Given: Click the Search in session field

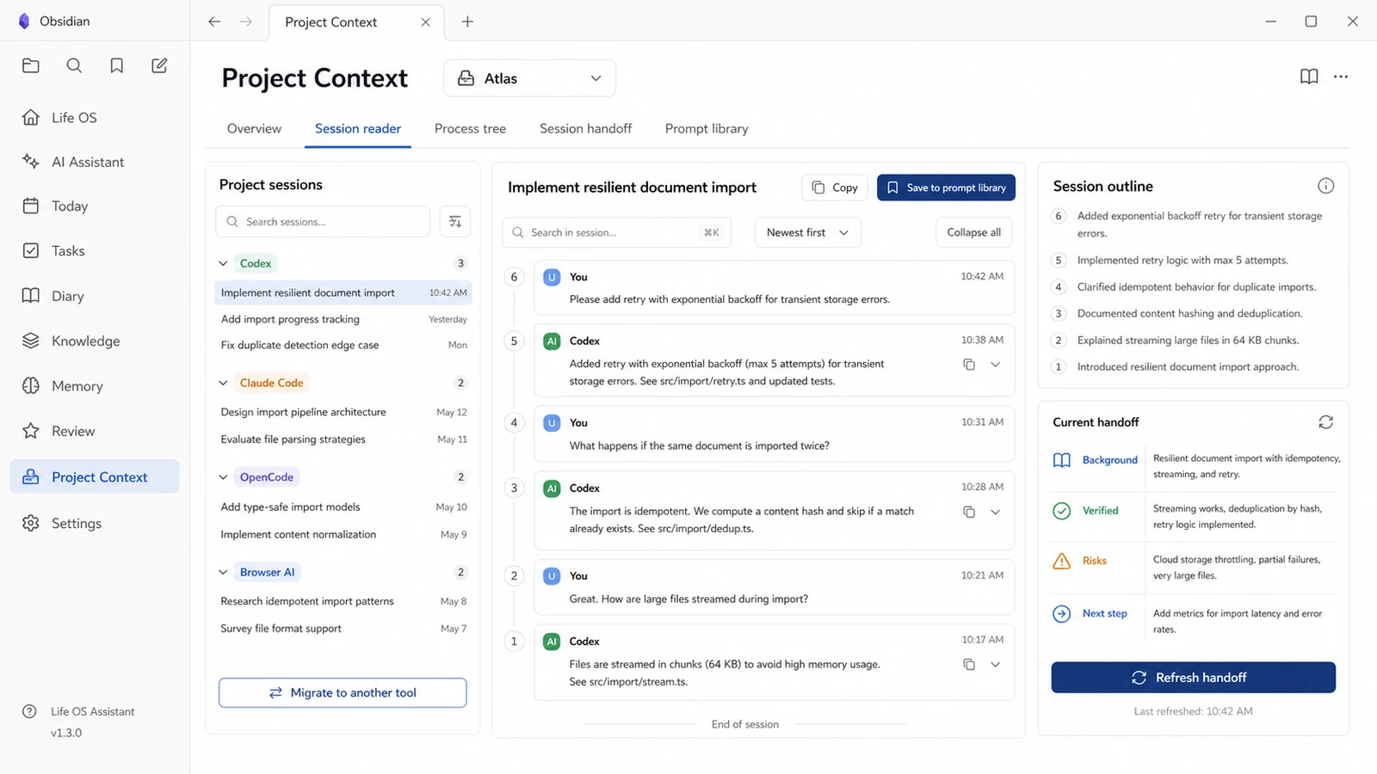Looking at the screenshot, I should pyautogui.click(x=616, y=232).
